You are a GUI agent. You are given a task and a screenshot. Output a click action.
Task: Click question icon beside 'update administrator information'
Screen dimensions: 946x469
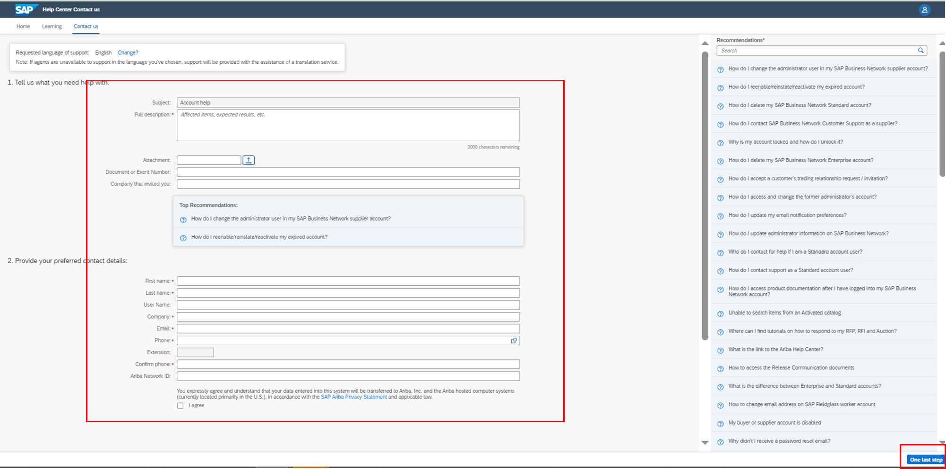(x=720, y=235)
